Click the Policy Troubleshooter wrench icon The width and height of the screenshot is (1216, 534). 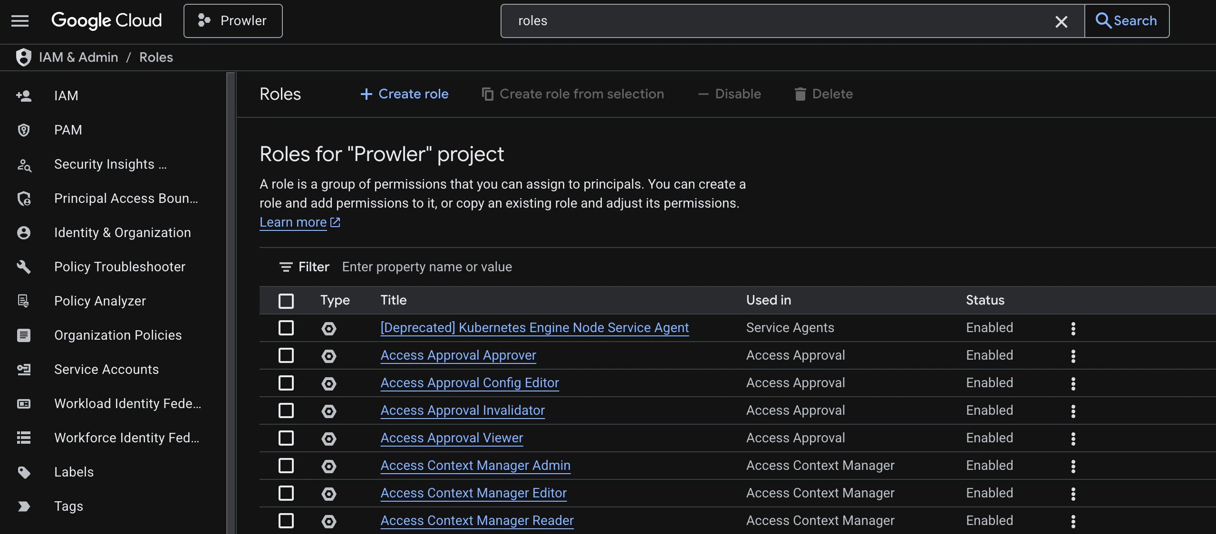tap(23, 267)
